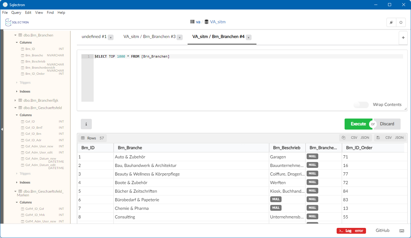411x238 pixels.
Task: Collapse the dbo.Brn_Branchen table node
Action: (x=15, y=35)
